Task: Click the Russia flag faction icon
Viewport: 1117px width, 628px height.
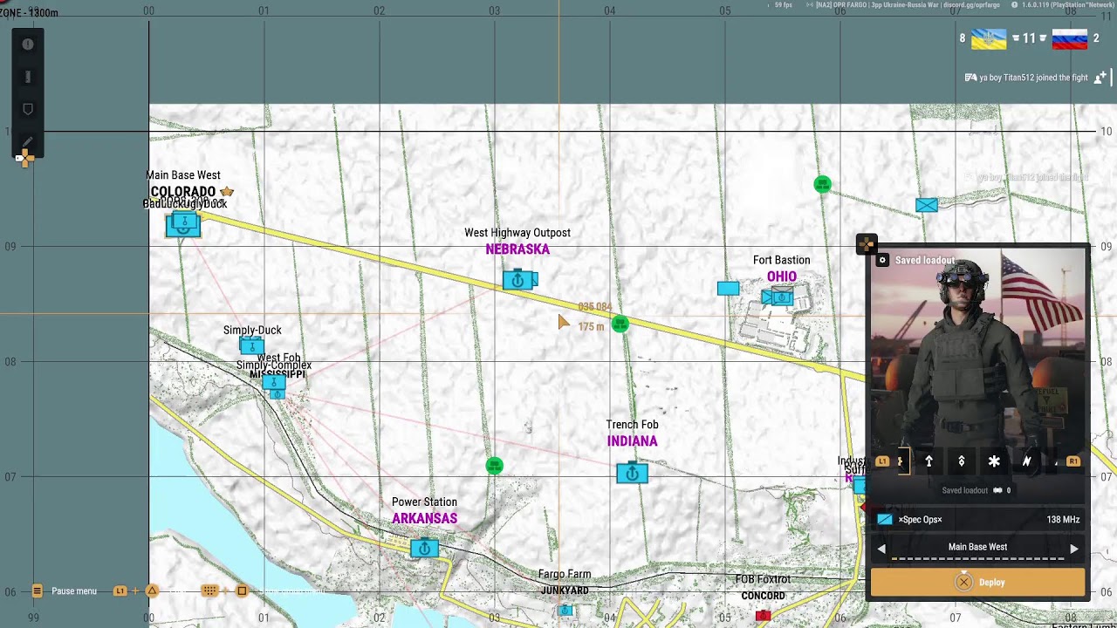Action: 1069,38
